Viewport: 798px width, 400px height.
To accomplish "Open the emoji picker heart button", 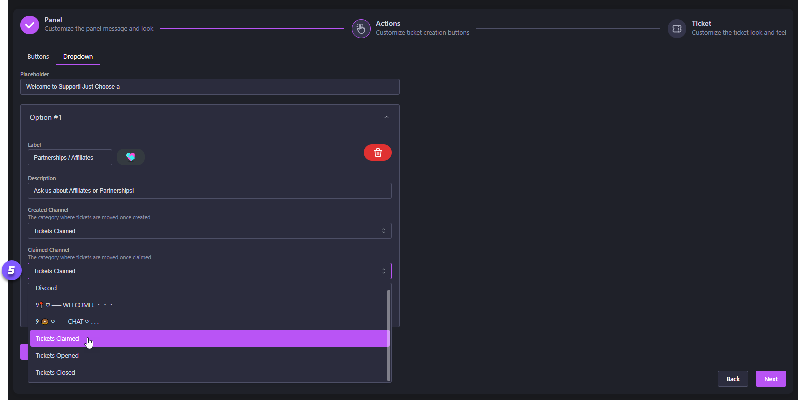I will click(x=131, y=157).
